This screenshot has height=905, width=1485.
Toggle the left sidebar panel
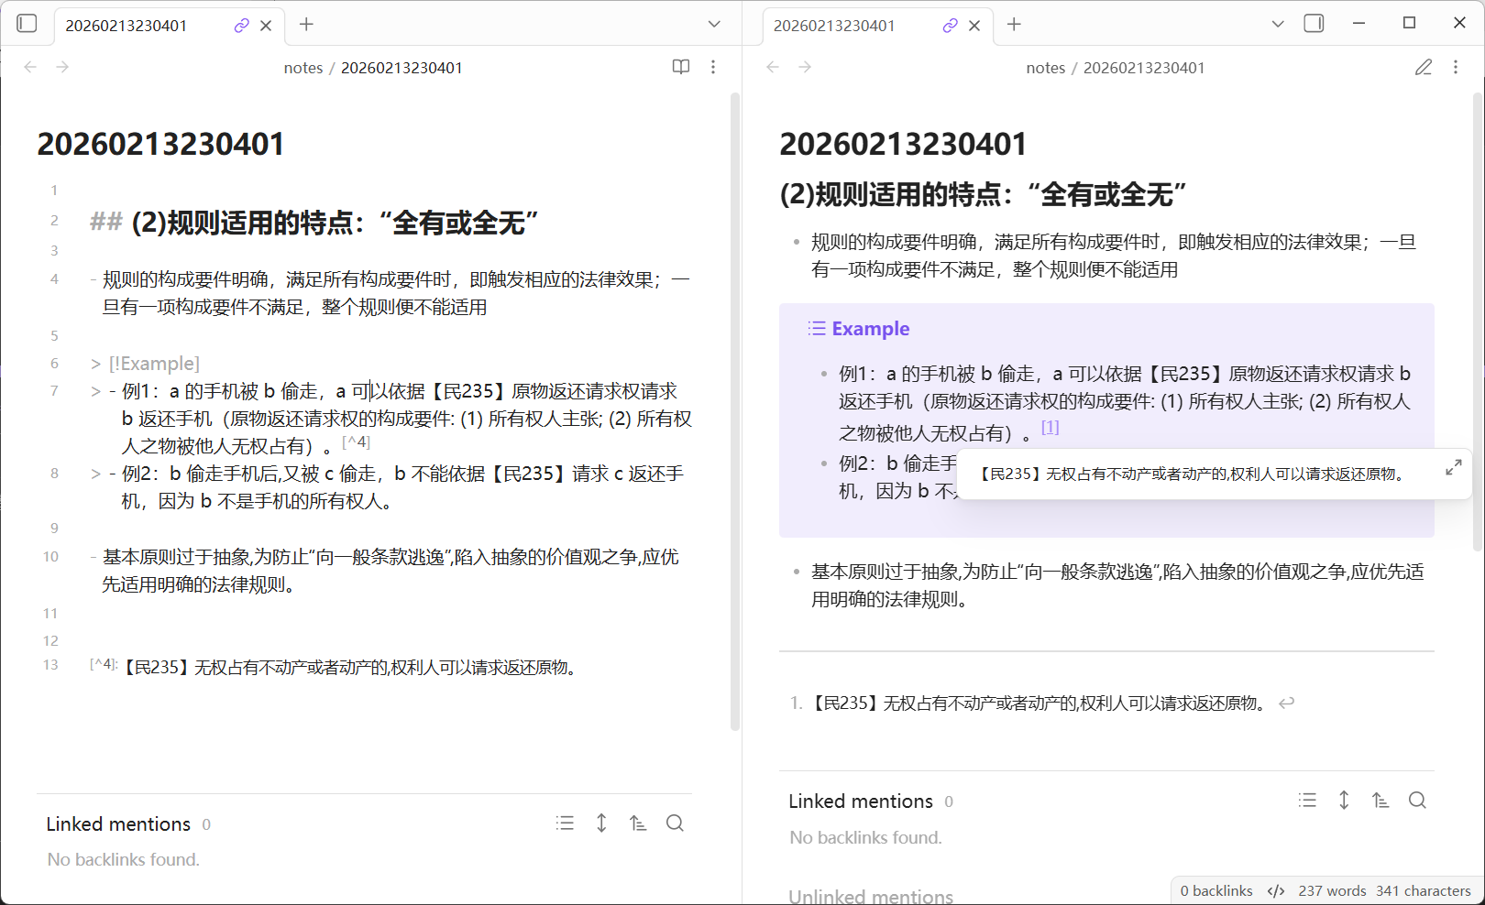click(27, 24)
